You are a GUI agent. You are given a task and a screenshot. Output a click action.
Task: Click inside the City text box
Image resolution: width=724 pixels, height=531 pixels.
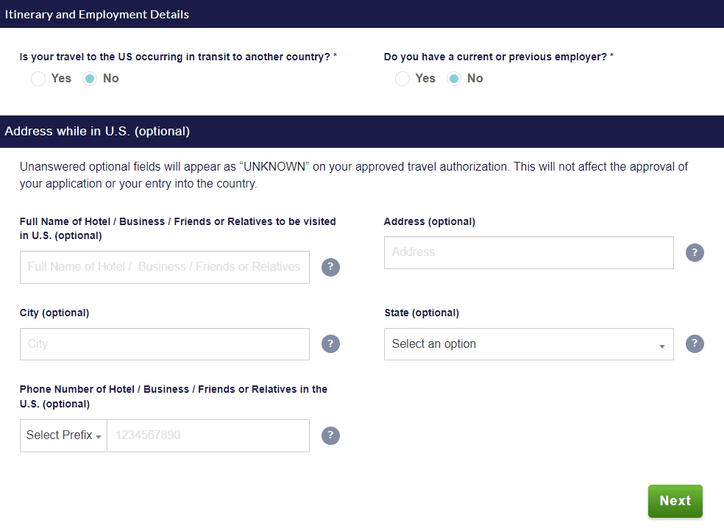click(x=164, y=344)
